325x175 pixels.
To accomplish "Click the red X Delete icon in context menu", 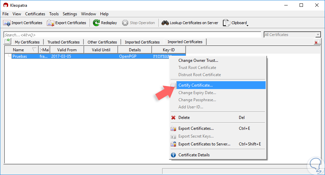I will point(173,118).
